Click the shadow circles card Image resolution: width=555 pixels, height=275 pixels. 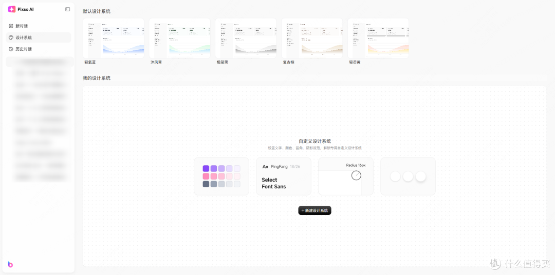pyautogui.click(x=408, y=176)
